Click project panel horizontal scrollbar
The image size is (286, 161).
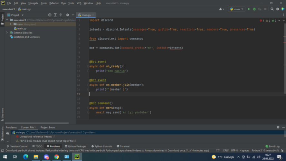point(37,123)
